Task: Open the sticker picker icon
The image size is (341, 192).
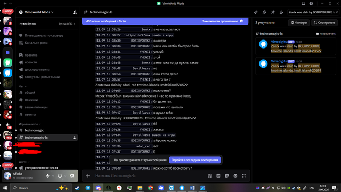Action: click(227, 175)
